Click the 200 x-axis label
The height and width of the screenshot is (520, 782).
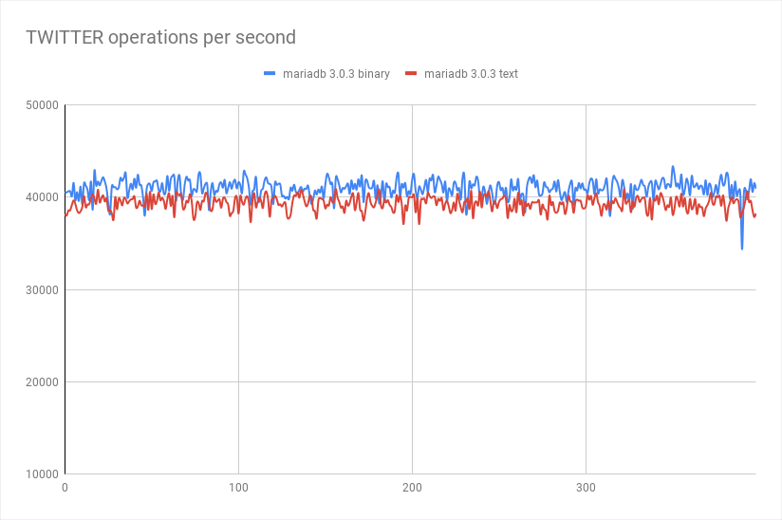coord(412,488)
